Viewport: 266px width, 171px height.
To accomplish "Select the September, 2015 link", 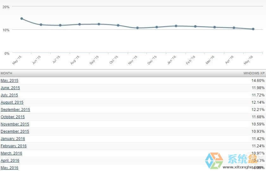I will 15,110.
